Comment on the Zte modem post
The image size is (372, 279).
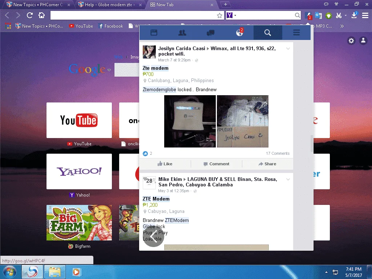pyautogui.click(x=217, y=164)
